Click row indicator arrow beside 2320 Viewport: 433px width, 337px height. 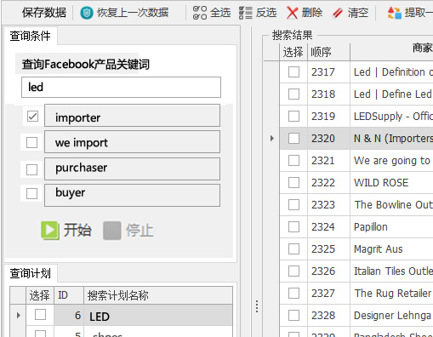coord(272,139)
